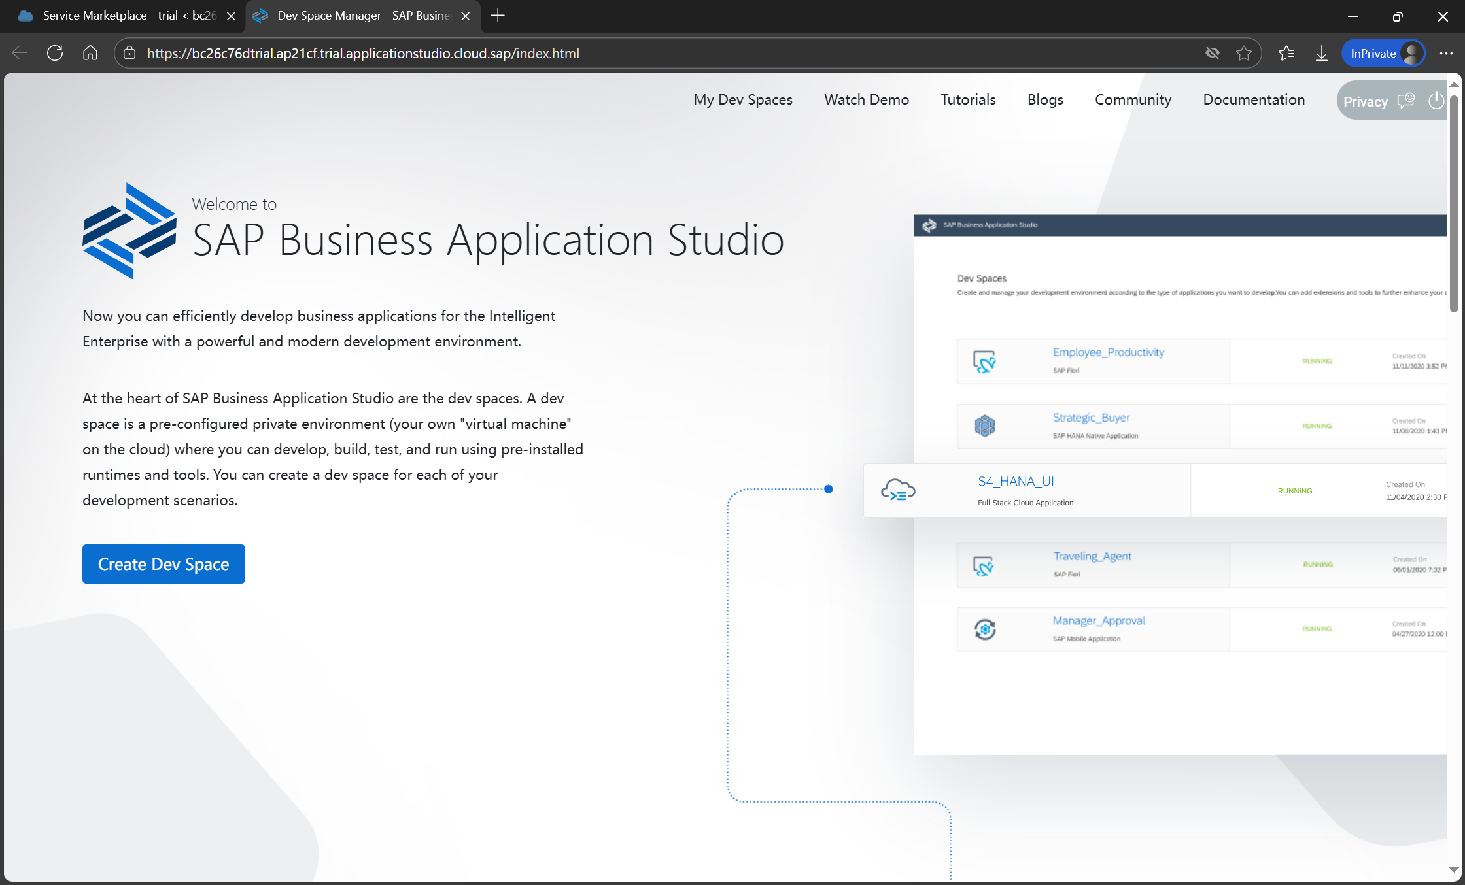Click 'Full Stack Cloud Application' subtitle

[1025, 503]
